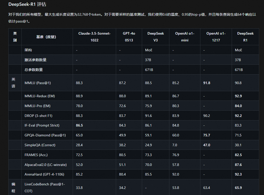Click '83.3' in the IF-Eval row

238,125
